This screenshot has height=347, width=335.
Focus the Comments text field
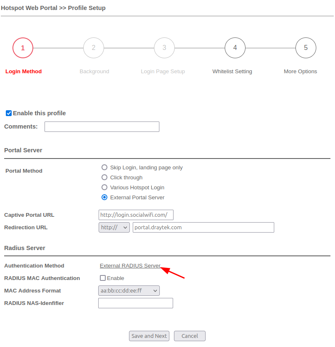(102, 126)
